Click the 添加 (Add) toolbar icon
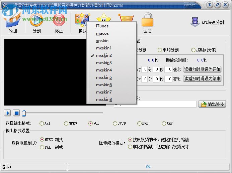The height and width of the screenshot is (173, 232). tap(13, 23)
